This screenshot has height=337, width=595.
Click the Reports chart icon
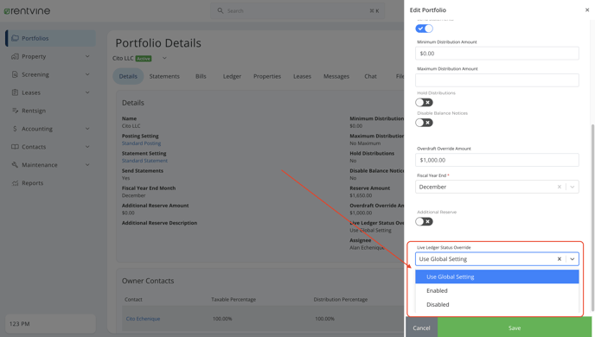pos(16,183)
